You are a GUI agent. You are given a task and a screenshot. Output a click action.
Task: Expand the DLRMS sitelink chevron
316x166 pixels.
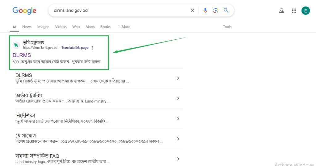pyautogui.click(x=178, y=78)
